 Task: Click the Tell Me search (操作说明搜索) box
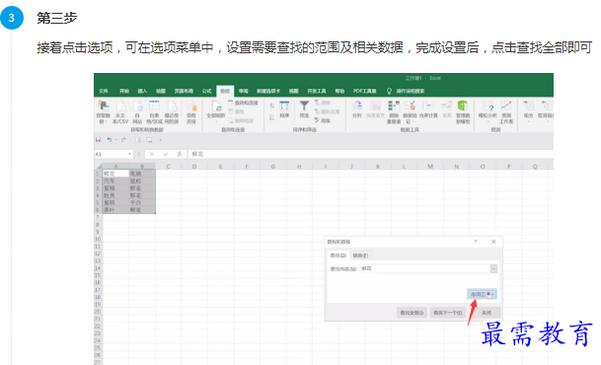point(406,91)
